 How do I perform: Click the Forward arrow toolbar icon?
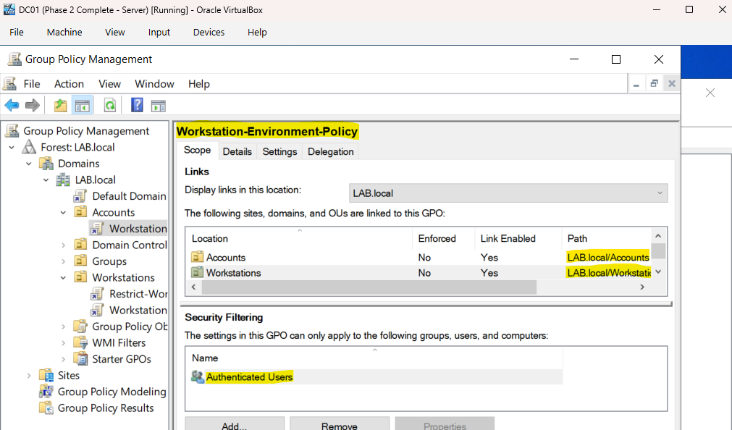(x=32, y=106)
